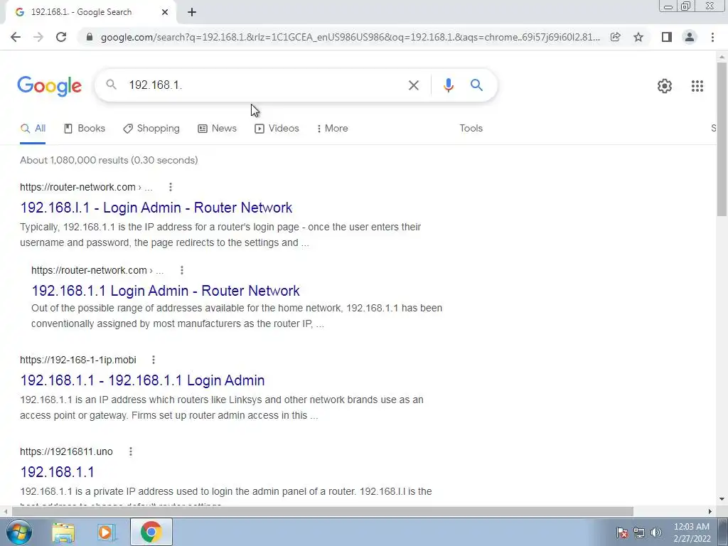Open Chrome three-dot menu
Image resolution: width=728 pixels, height=546 pixels.
[712, 37]
